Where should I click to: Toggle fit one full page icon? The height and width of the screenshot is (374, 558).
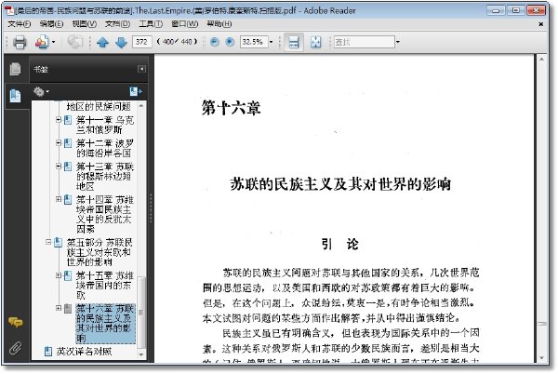[x=315, y=43]
